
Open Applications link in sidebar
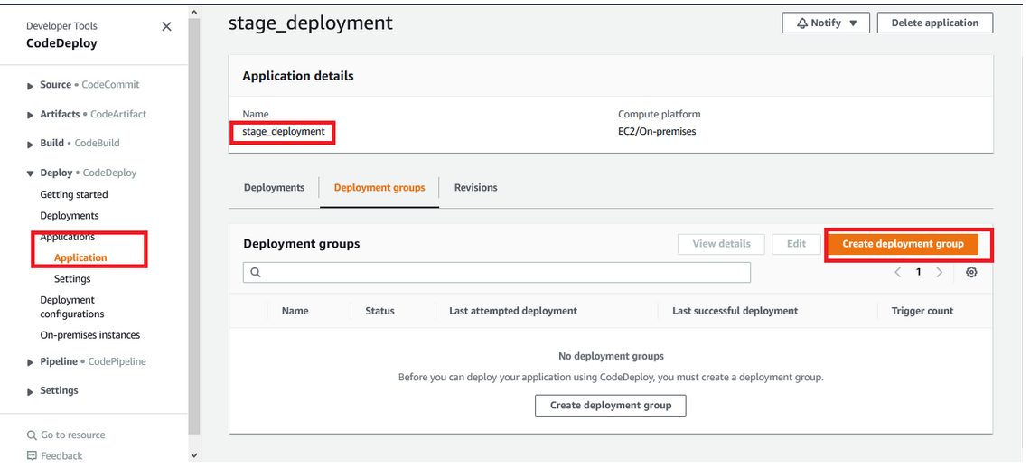click(67, 237)
